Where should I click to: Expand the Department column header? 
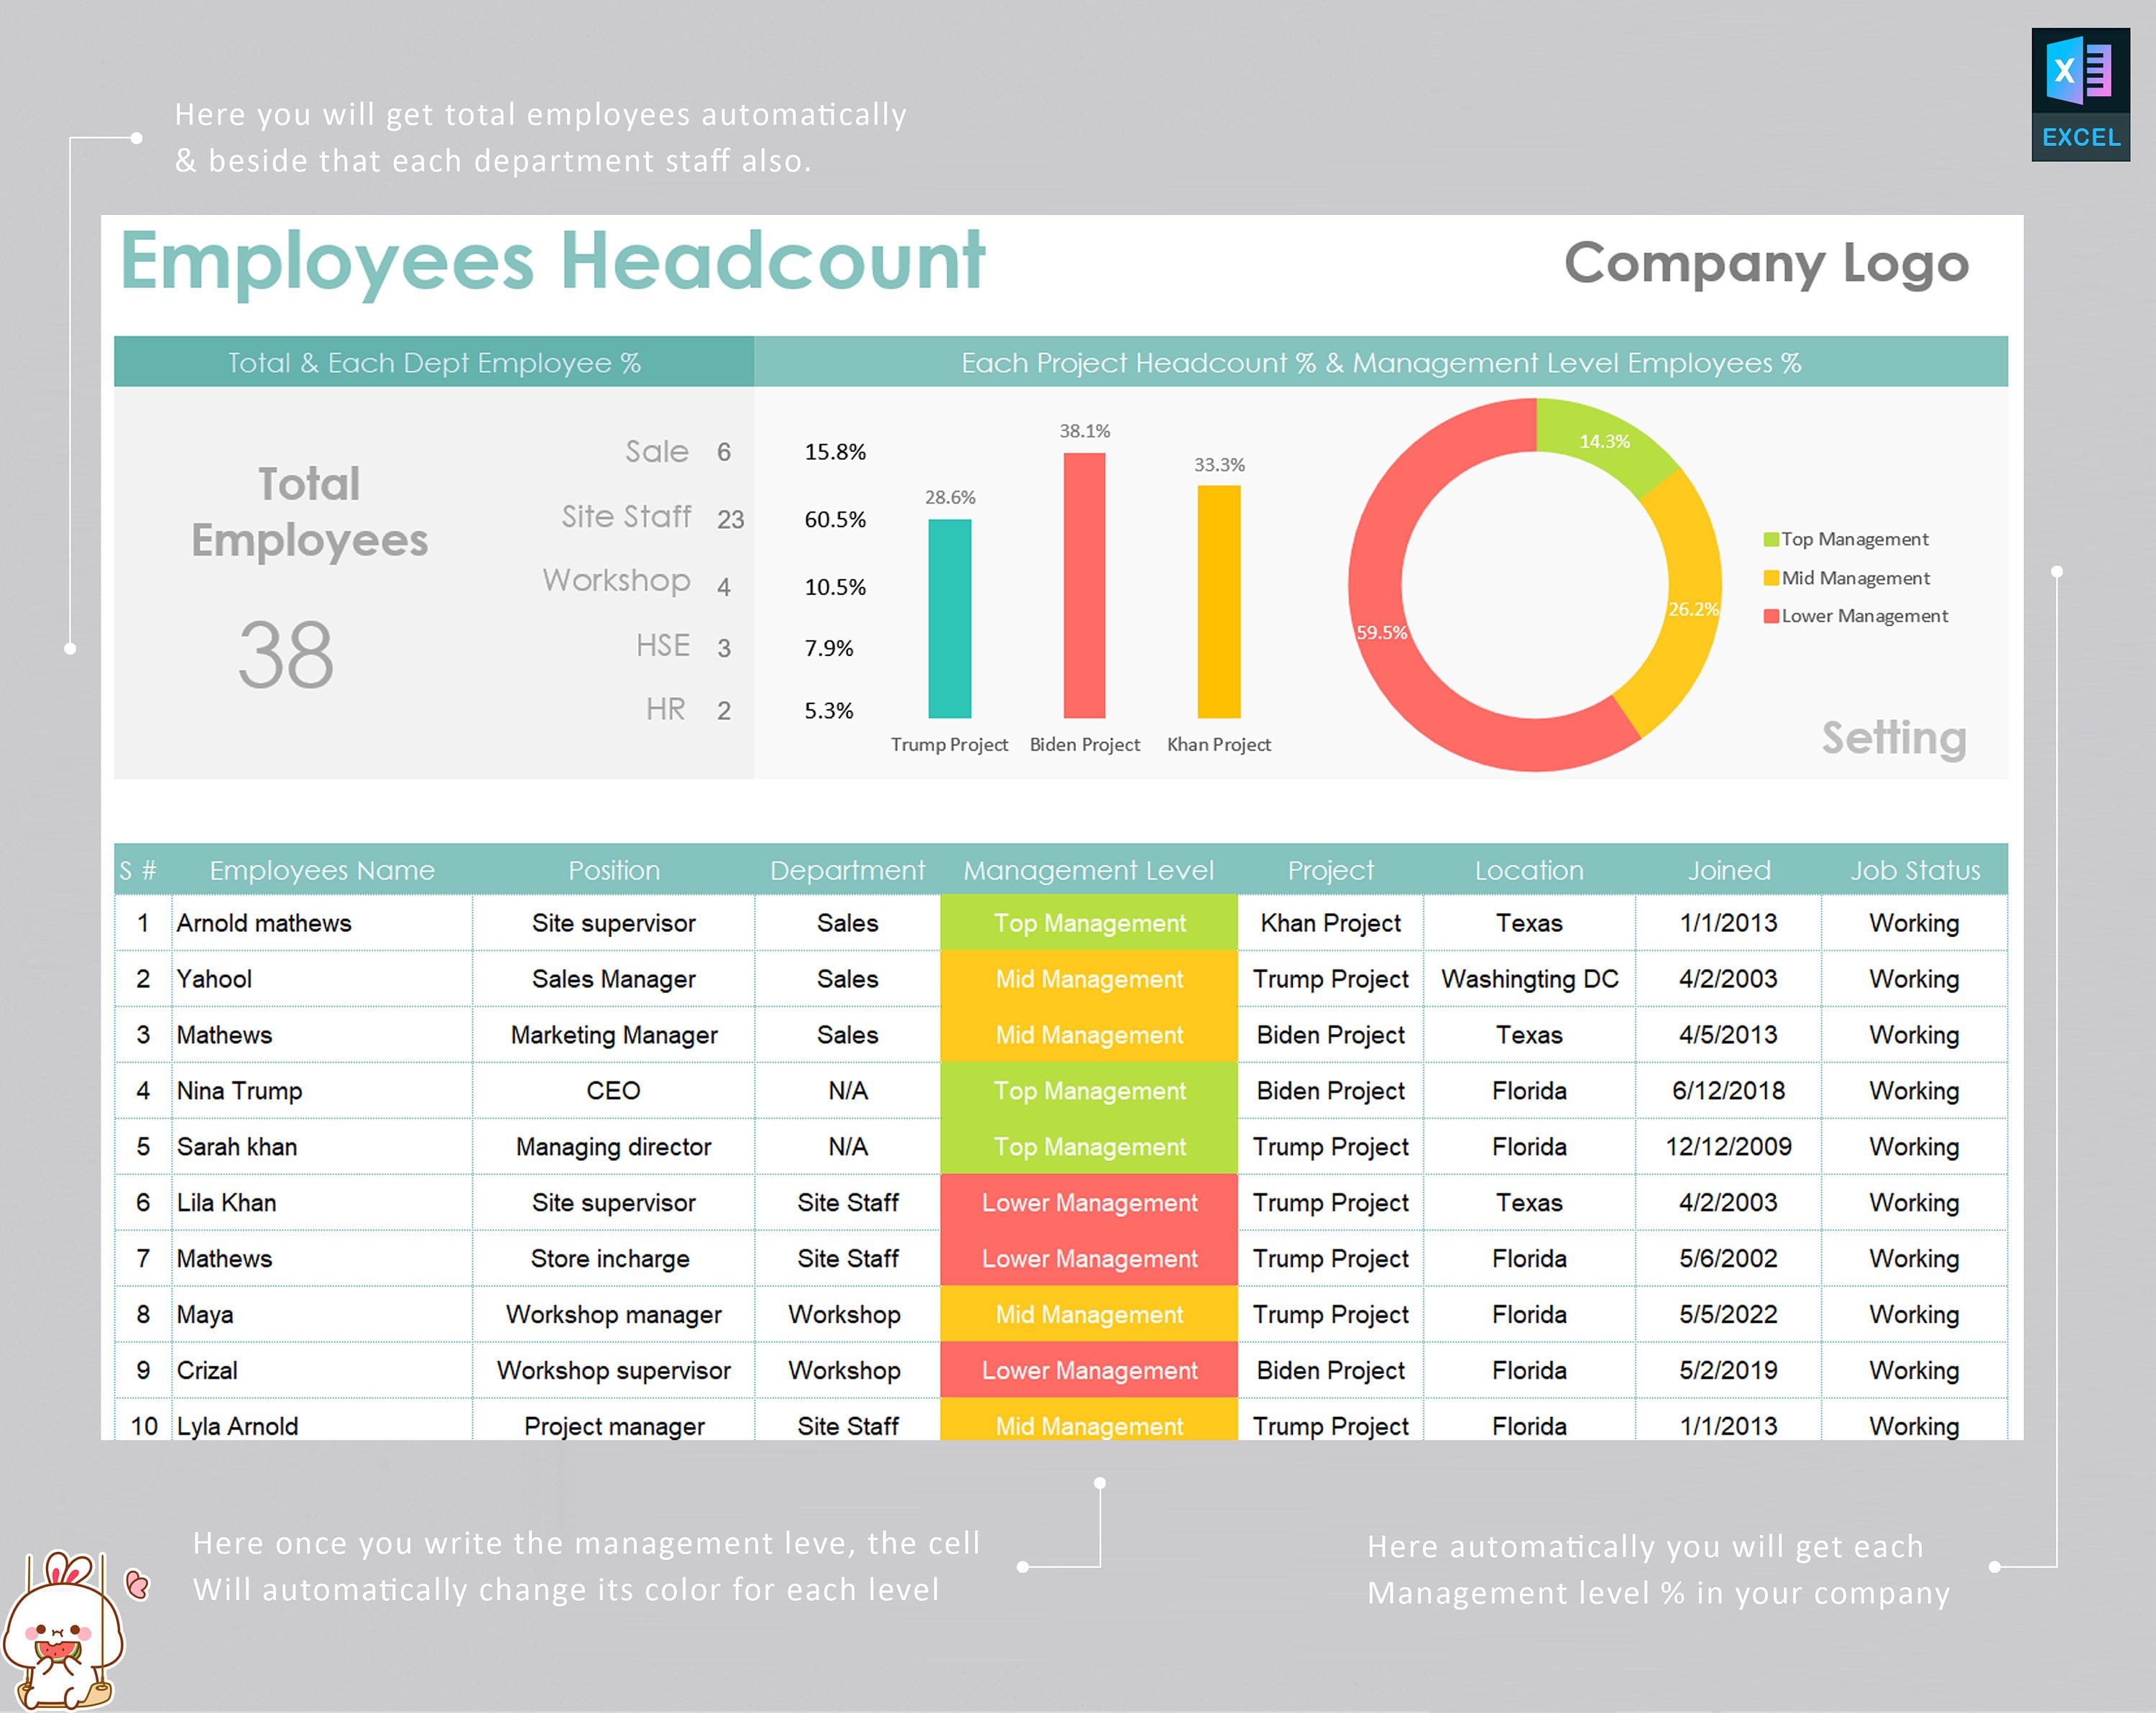[x=847, y=870]
